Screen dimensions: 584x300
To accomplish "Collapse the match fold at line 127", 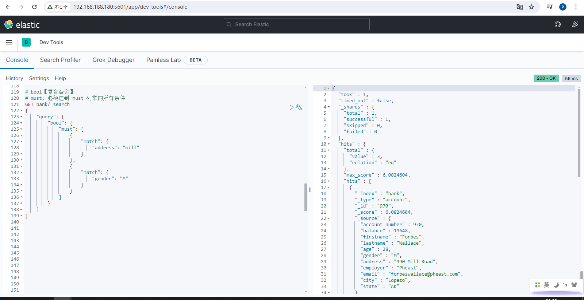I will click(x=21, y=142).
